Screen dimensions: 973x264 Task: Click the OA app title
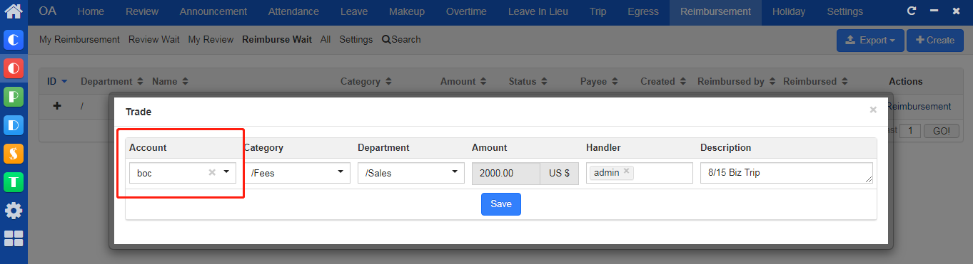click(x=48, y=11)
